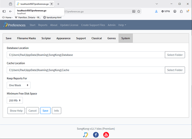
Task: Switch to the Genres tab
Action: point(111,38)
